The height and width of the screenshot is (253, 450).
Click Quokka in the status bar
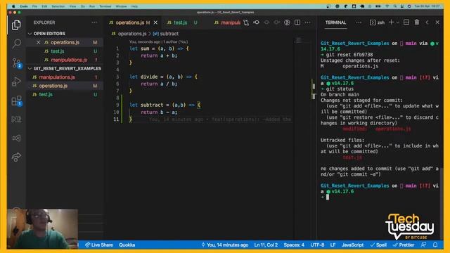click(127, 245)
